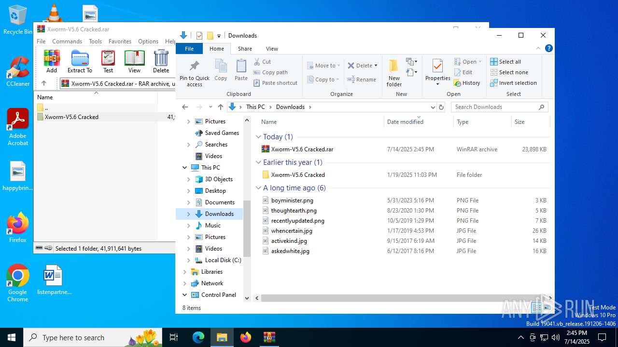Open WinRAR Commands menu
Viewport: 618px width, 347px height.
pos(67,41)
